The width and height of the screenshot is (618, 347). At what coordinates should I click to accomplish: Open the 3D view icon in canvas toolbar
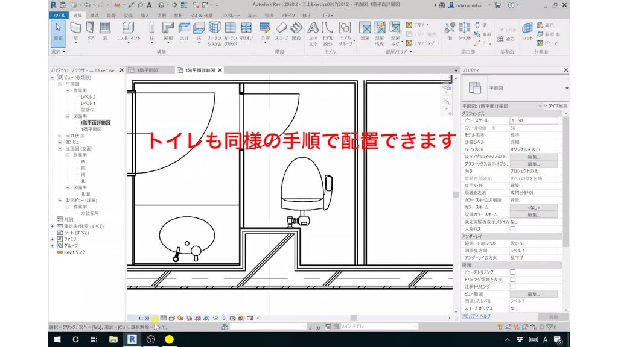(x=447, y=87)
